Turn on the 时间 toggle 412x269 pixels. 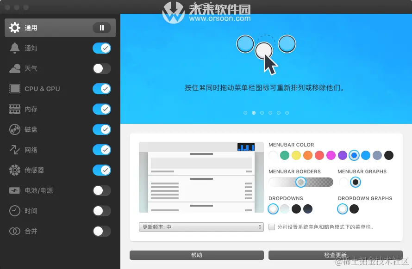(102, 211)
